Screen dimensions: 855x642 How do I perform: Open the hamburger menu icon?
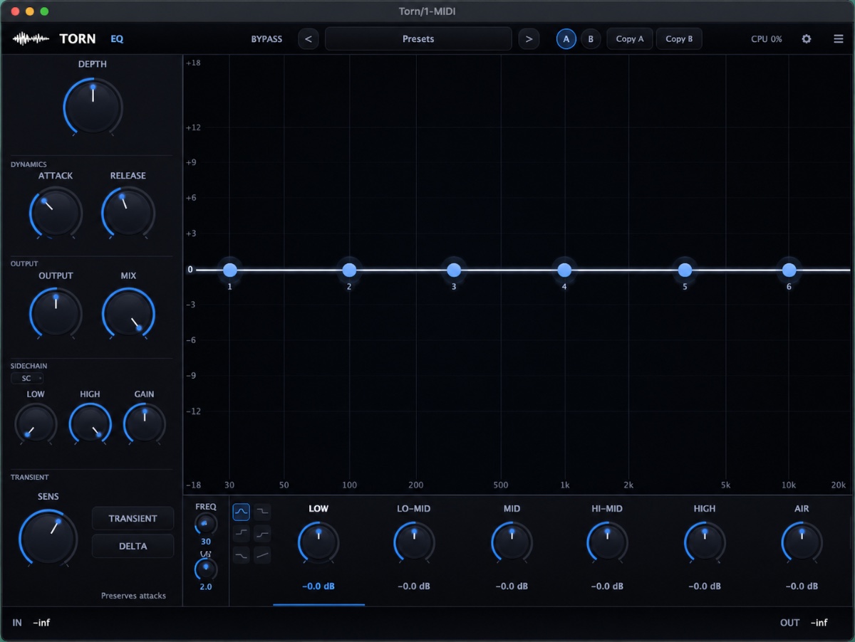839,38
